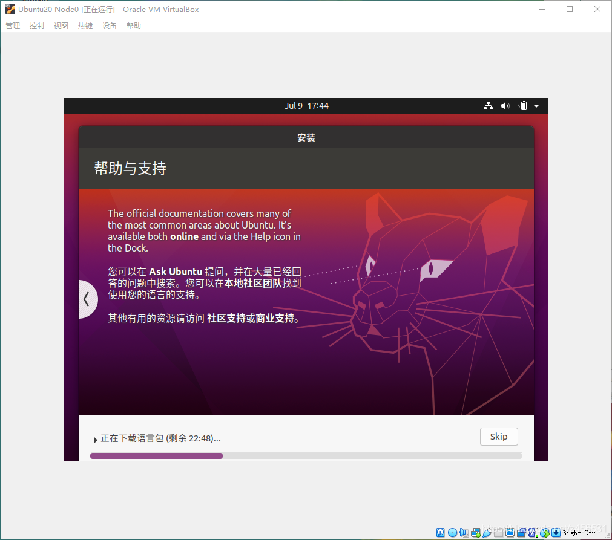Click the audio status icon in VirtualBox bar

pos(464,533)
